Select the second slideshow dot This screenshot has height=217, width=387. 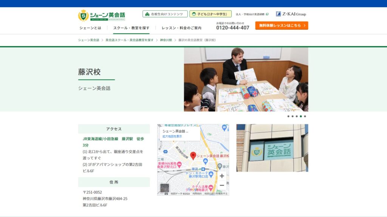tap(293, 116)
